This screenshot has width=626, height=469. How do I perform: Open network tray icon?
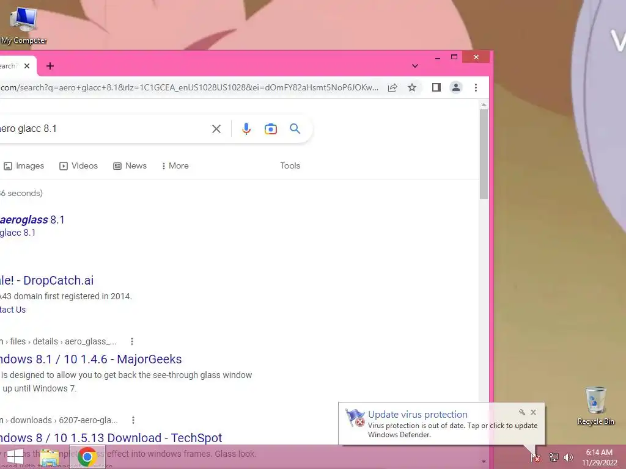[553, 457]
